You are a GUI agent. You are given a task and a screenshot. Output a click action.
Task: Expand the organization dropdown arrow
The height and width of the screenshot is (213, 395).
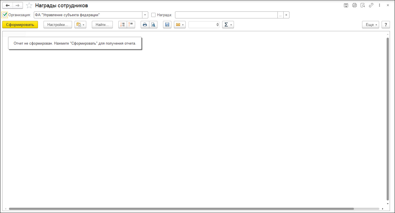point(145,15)
